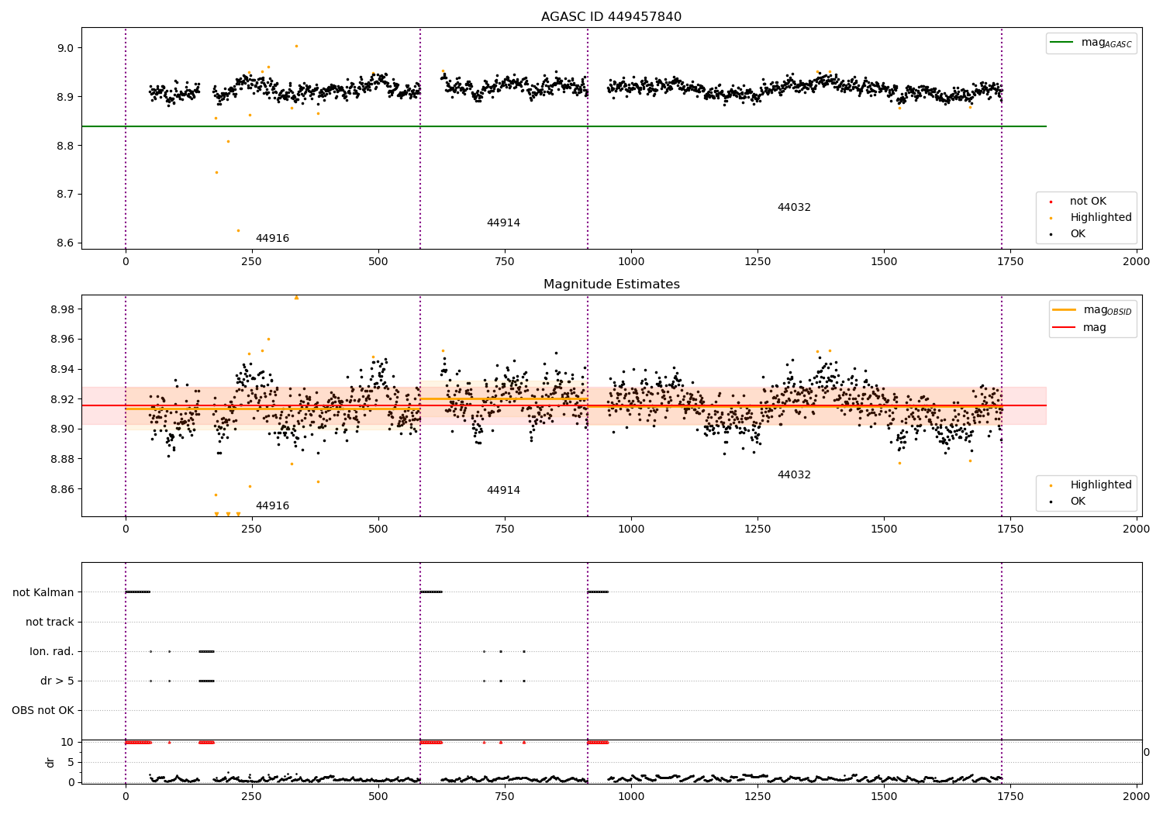Click observation label 44032 in middle plot
This screenshot has width=1163, height=814.
tap(794, 475)
